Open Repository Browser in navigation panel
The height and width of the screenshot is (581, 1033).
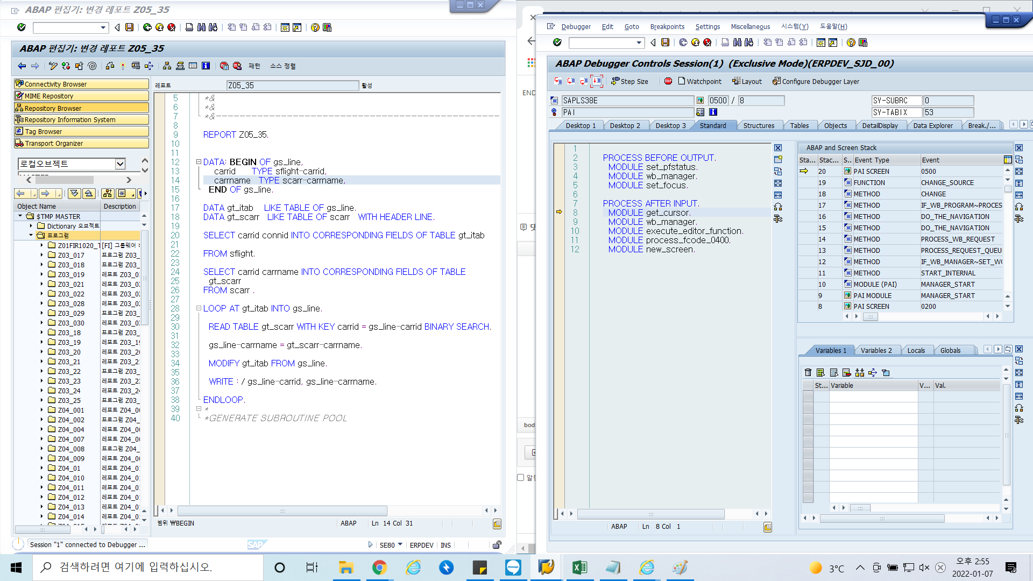(81, 108)
